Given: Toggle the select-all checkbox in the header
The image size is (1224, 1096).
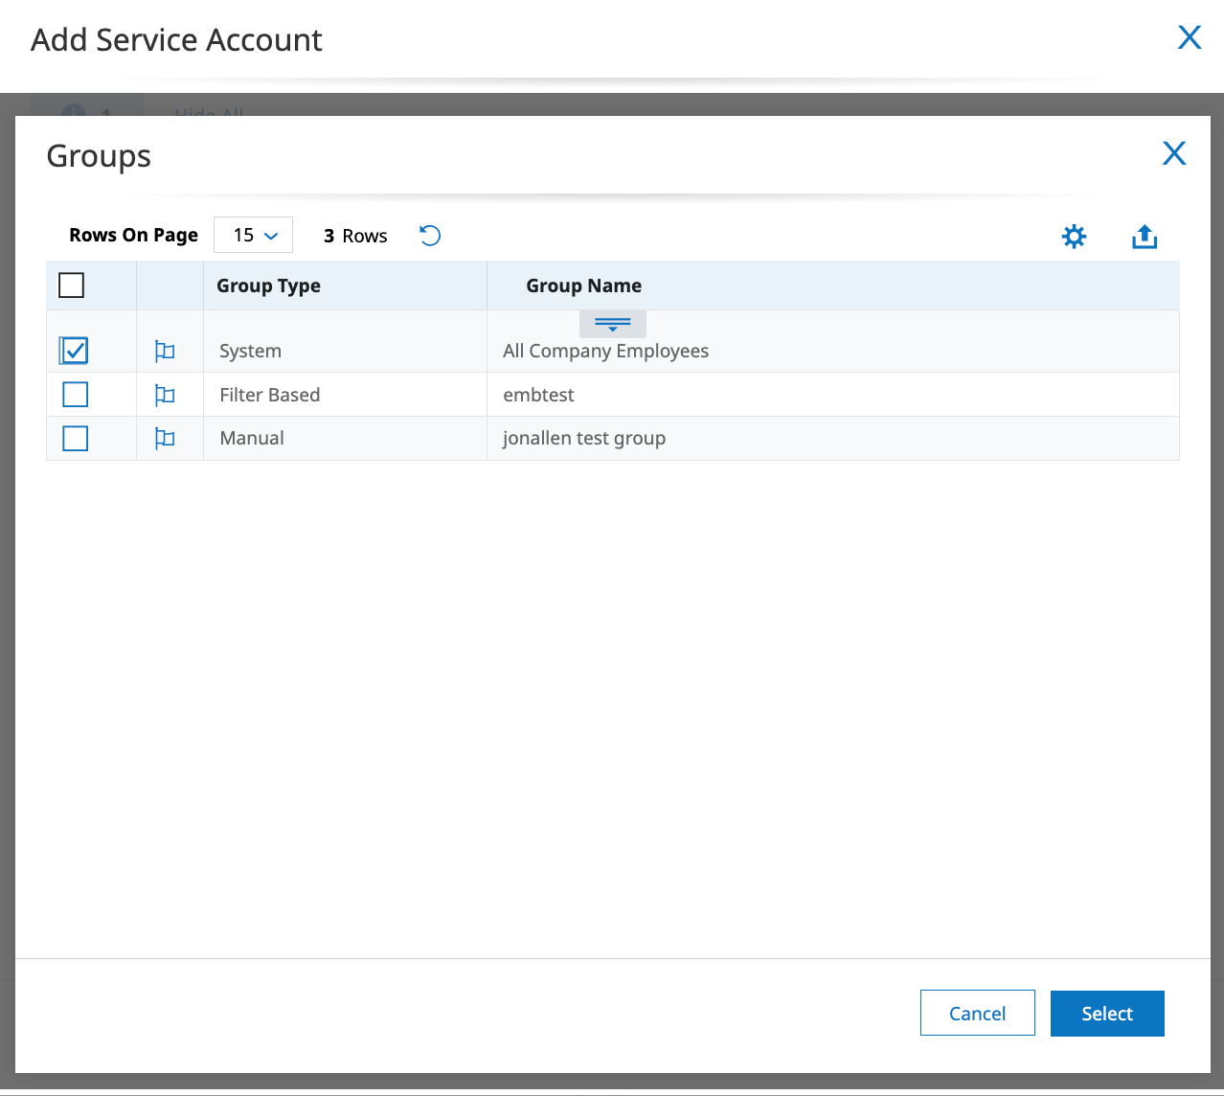Looking at the screenshot, I should click(72, 285).
